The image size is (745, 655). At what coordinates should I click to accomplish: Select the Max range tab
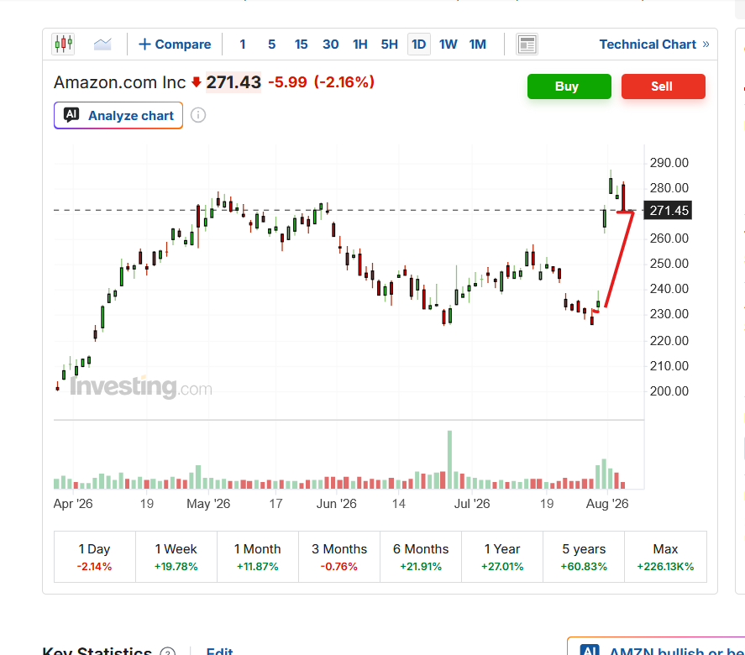[x=665, y=557]
